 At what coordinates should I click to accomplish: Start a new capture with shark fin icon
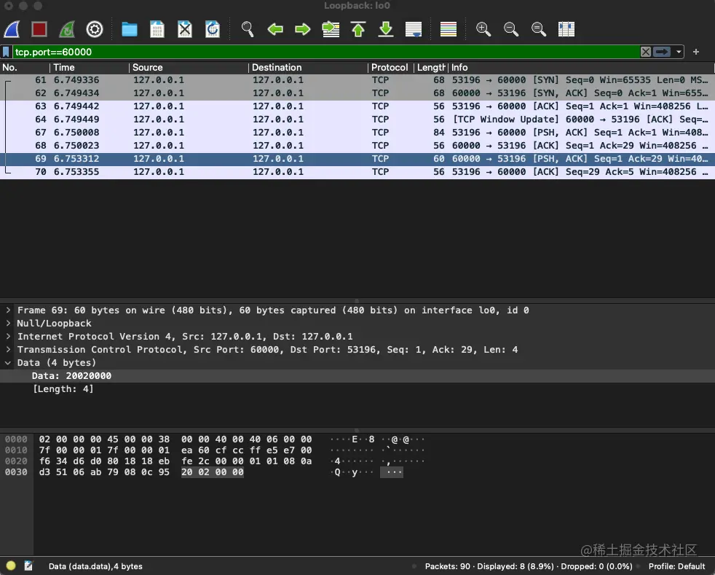click(x=12, y=29)
